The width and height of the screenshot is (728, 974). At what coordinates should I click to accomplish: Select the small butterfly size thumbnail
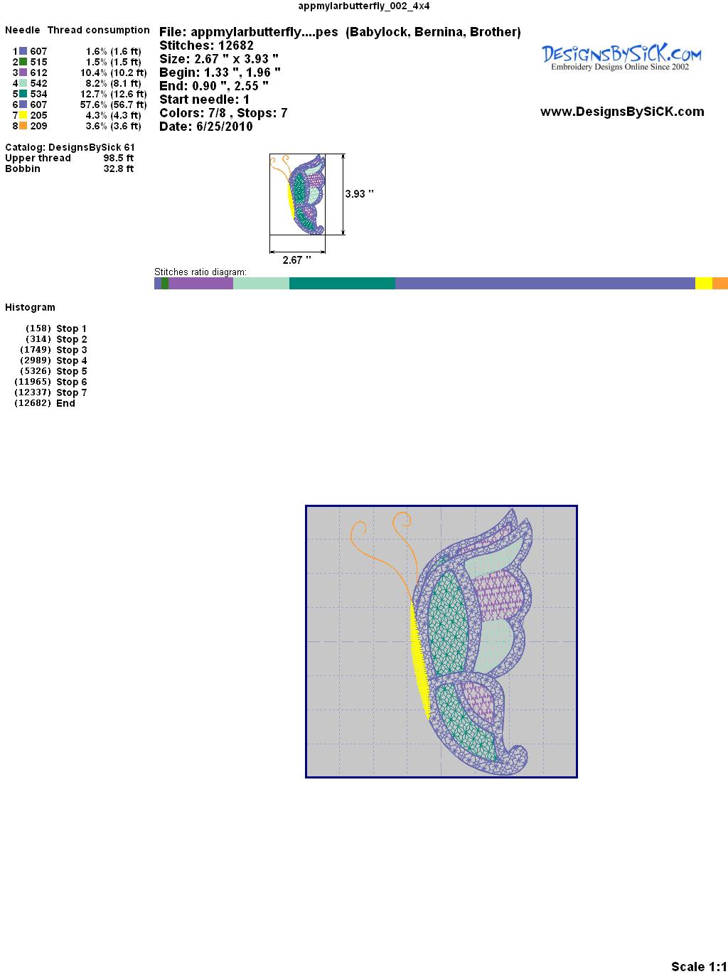(298, 194)
